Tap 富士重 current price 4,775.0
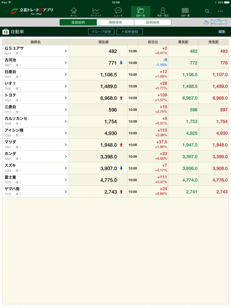 pyautogui.click(x=109, y=180)
